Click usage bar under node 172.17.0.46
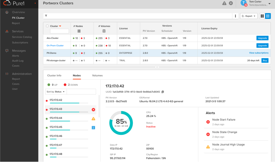275x162 pixels. tap(69, 139)
